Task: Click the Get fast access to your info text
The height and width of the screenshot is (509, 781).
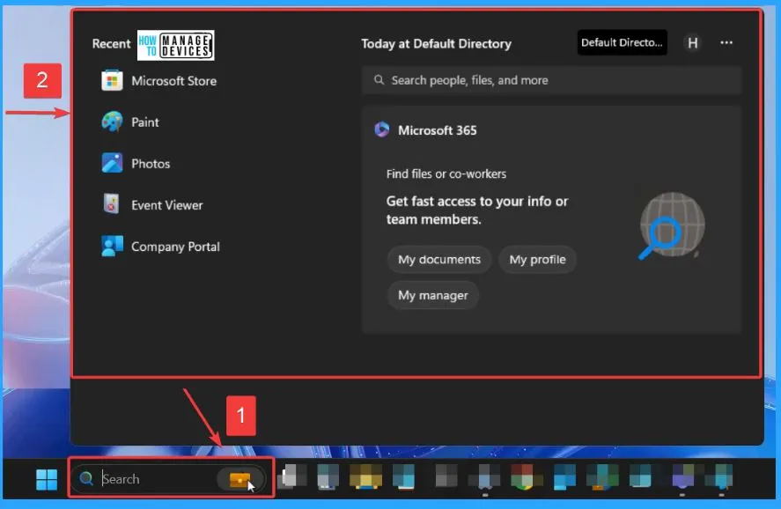Action: tap(477, 210)
